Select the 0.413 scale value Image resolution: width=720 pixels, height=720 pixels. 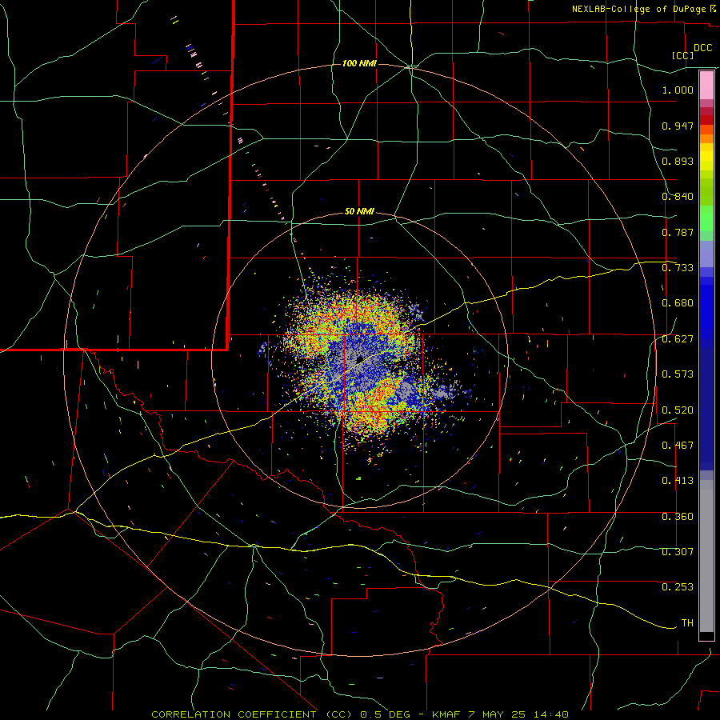[678, 481]
